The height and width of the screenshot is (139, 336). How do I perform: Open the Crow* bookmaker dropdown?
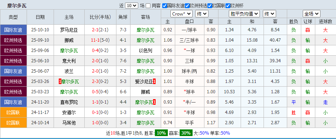click(181, 14)
